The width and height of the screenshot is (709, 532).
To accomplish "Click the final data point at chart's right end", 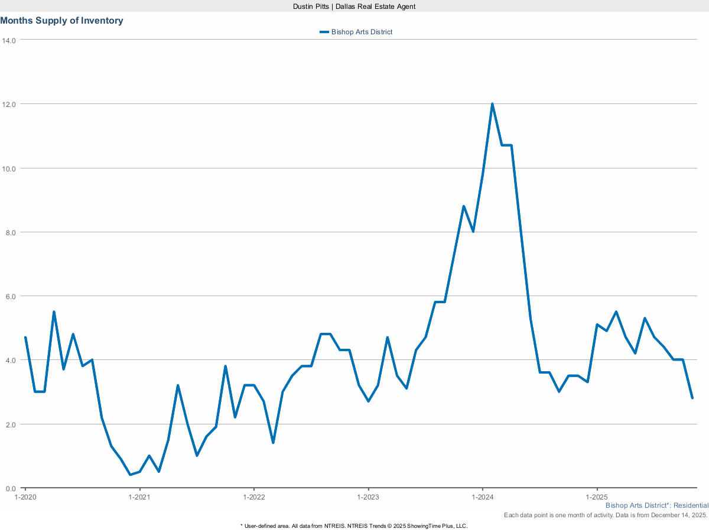I will tap(692, 398).
